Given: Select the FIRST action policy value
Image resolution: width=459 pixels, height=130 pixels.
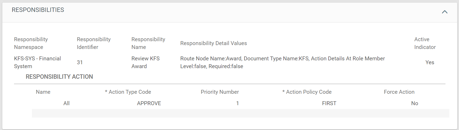Looking at the screenshot, I should click(x=329, y=103).
